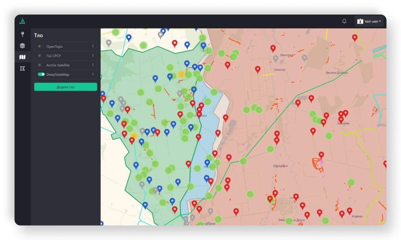The height and width of the screenshot is (240, 401).
Task: Open three-dot menu for DeepStateMap
Action: coord(93,74)
